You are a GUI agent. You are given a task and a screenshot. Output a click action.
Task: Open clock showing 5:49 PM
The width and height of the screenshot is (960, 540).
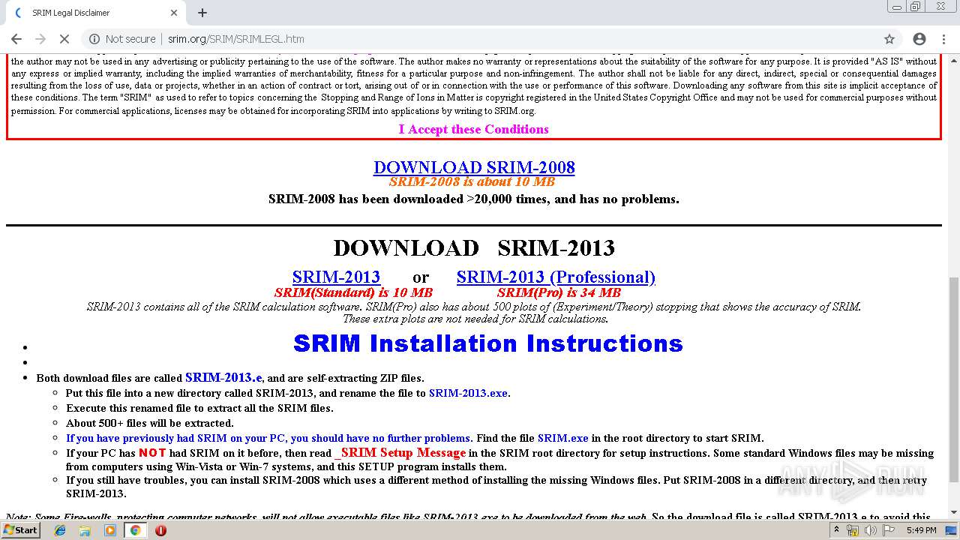click(x=921, y=530)
